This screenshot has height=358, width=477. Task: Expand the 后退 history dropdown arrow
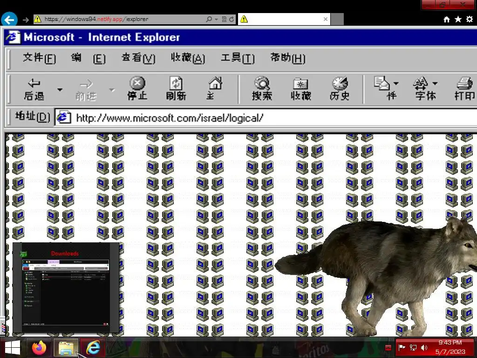60,89
